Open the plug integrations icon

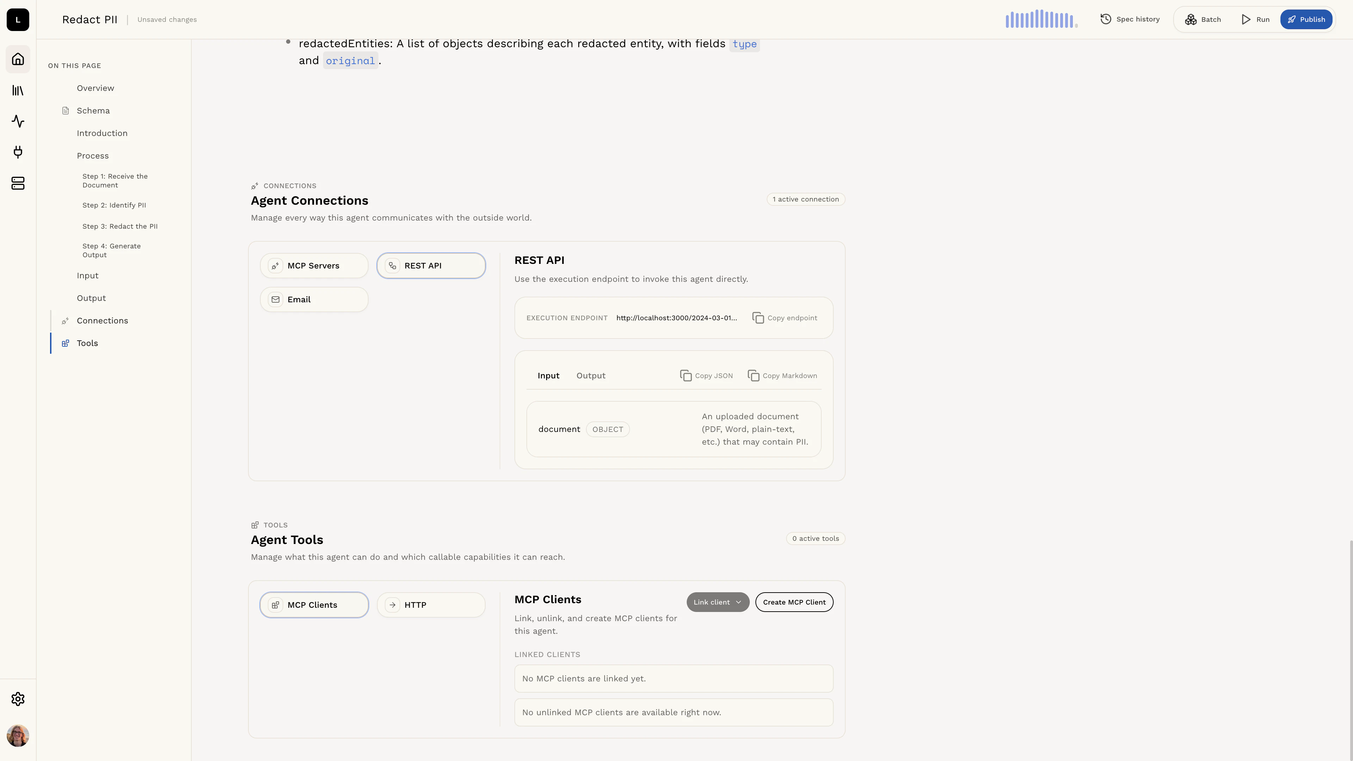coord(18,152)
